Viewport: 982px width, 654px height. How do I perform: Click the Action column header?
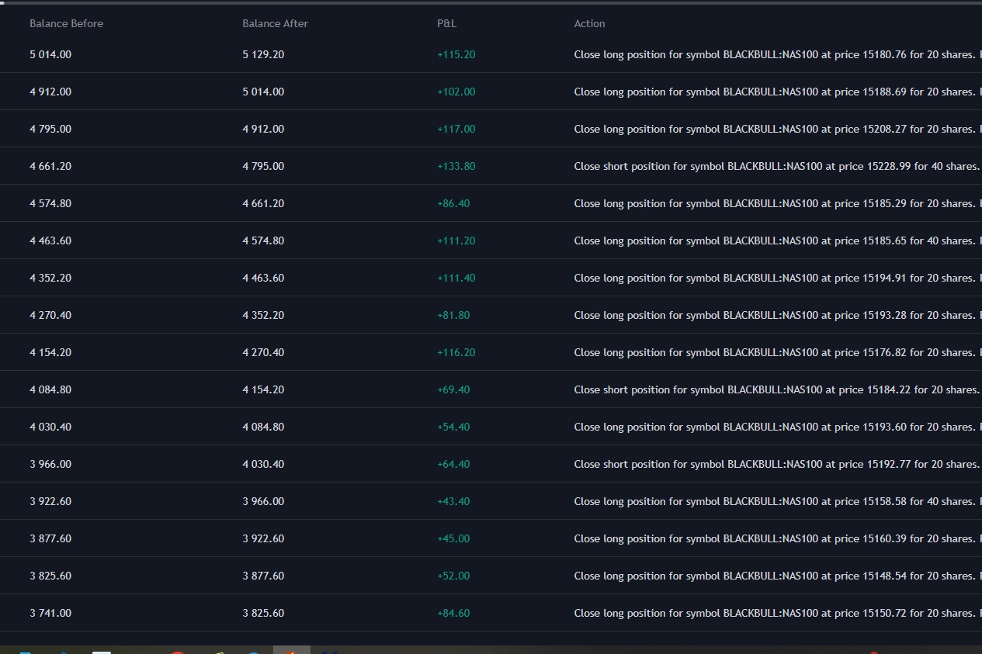[x=589, y=23]
